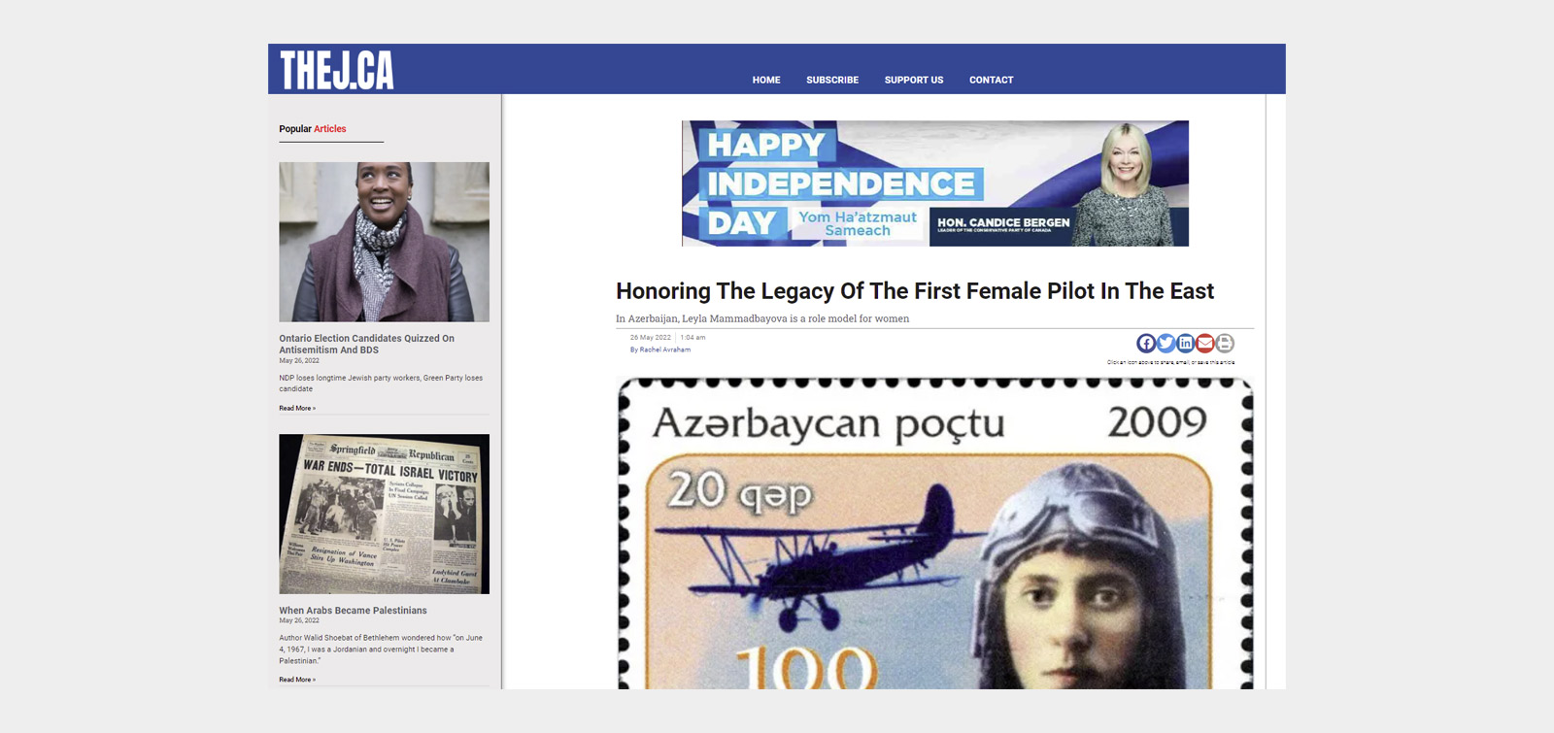Click the THEJ.CA site logo
1554x733 pixels.
point(337,70)
